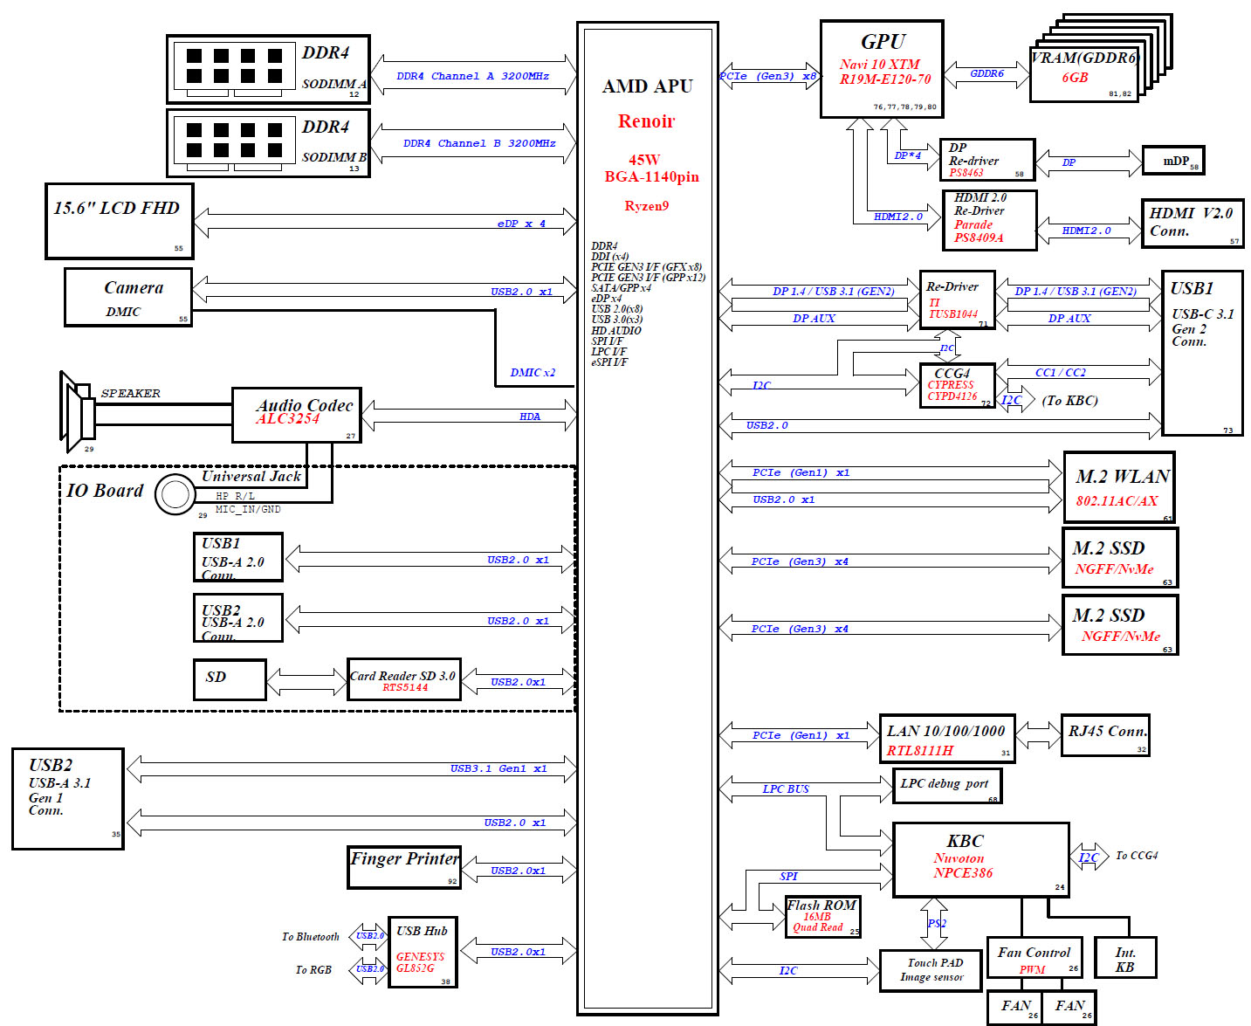The height and width of the screenshot is (1026, 1251).
Task: Click the 'MIC_IN/GND' signal text
Action: click(248, 509)
